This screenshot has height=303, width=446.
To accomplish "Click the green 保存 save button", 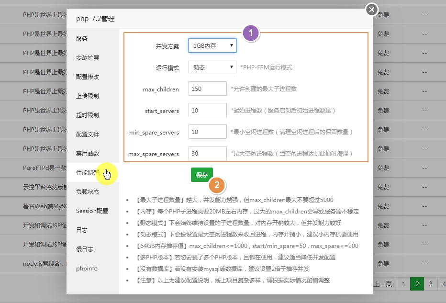I will 201,175.
